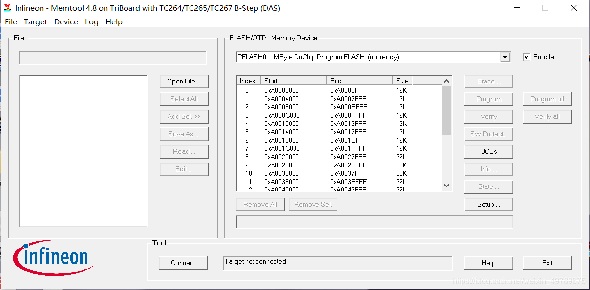Select sector row with start 0xA0004000
Viewport: 590px width, 290px height.
point(339,99)
